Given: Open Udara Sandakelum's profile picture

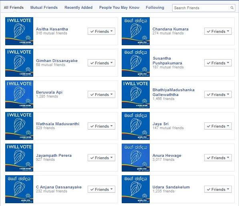Looking at the screenshot, I should click(x=136, y=189).
